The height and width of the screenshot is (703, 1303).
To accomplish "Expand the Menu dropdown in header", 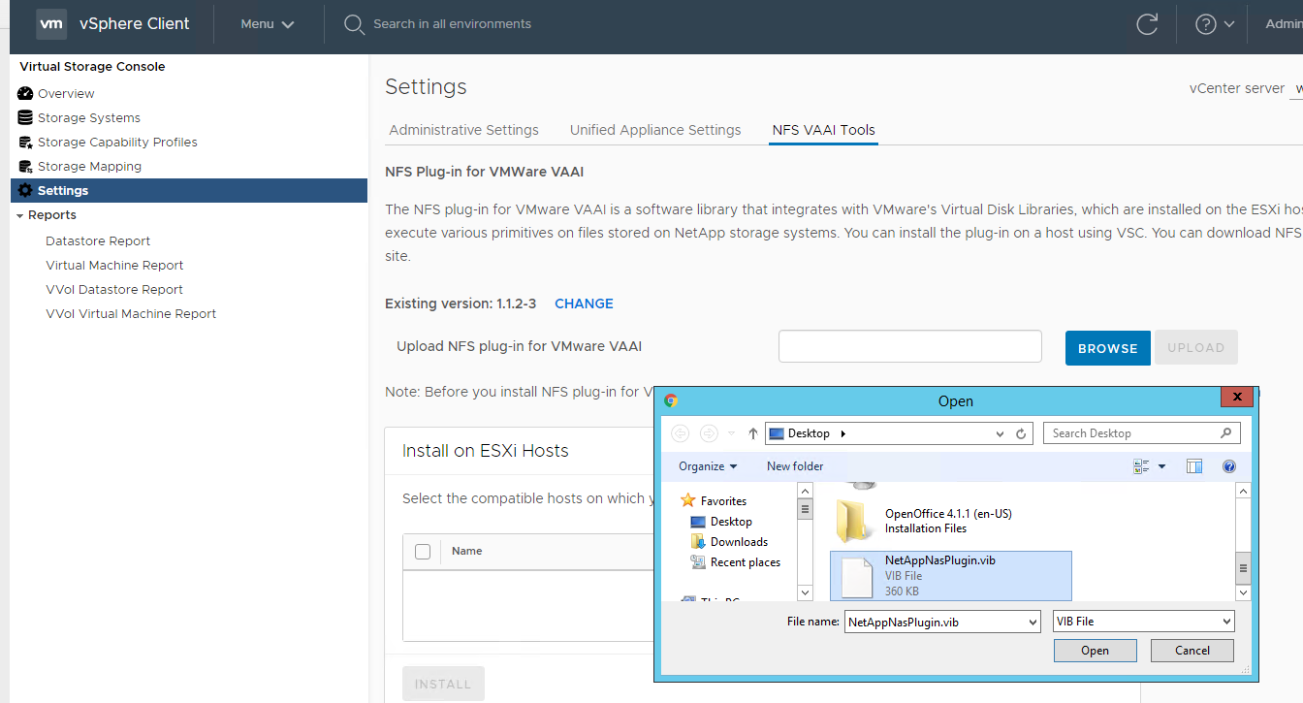I will [268, 24].
